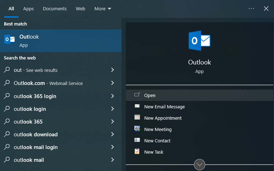
Task: Expand the 'outlook download' chevron
Action: tap(112, 134)
